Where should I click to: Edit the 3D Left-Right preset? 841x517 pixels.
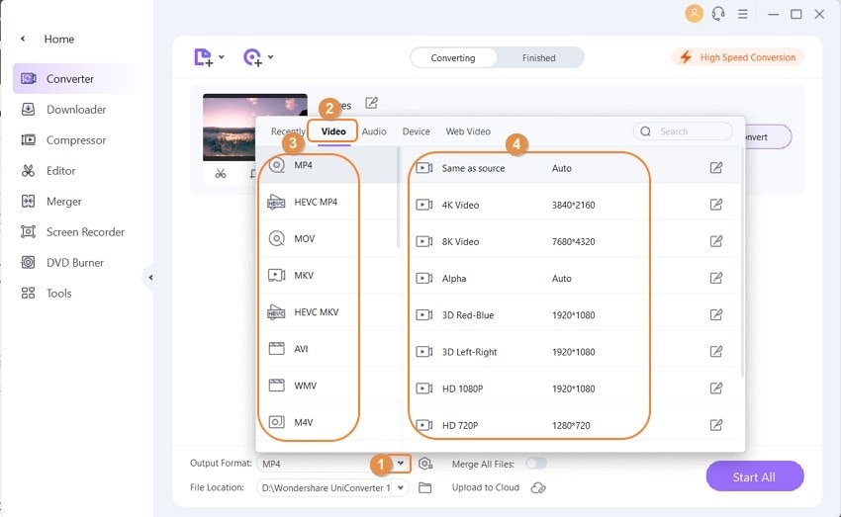tap(716, 352)
